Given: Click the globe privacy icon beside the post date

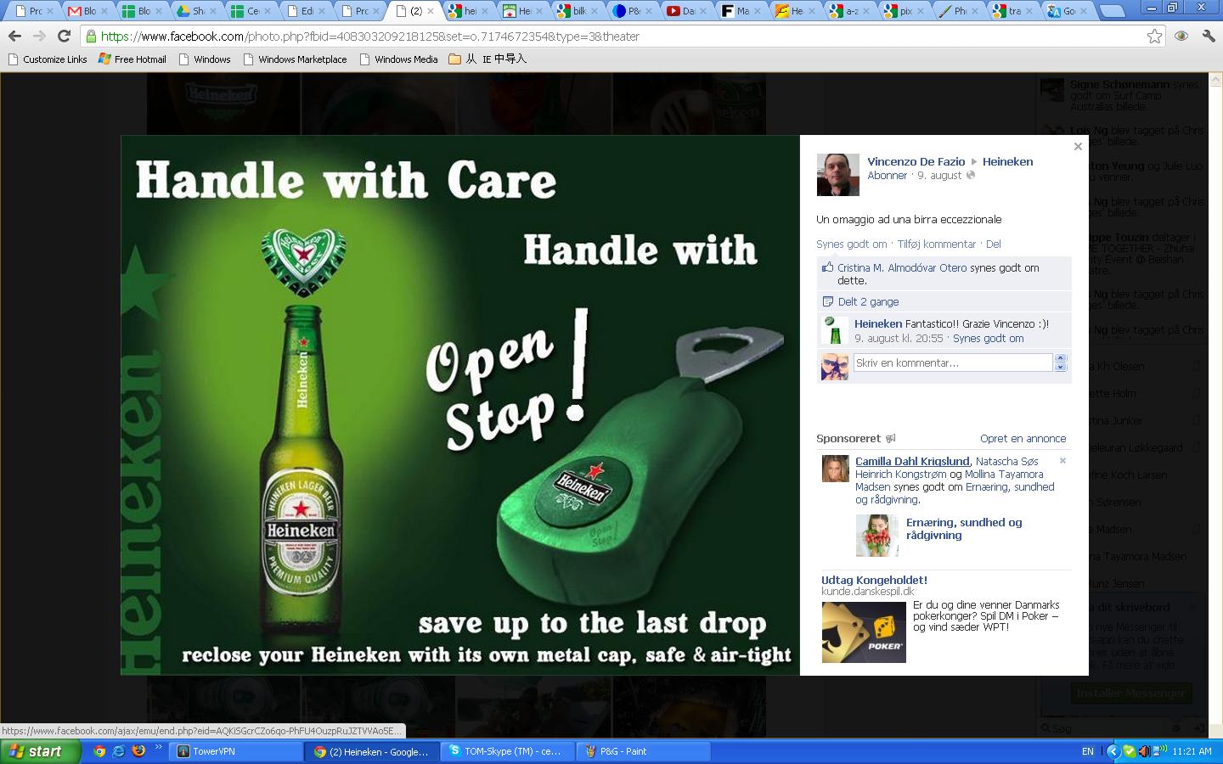Looking at the screenshot, I should click(969, 176).
